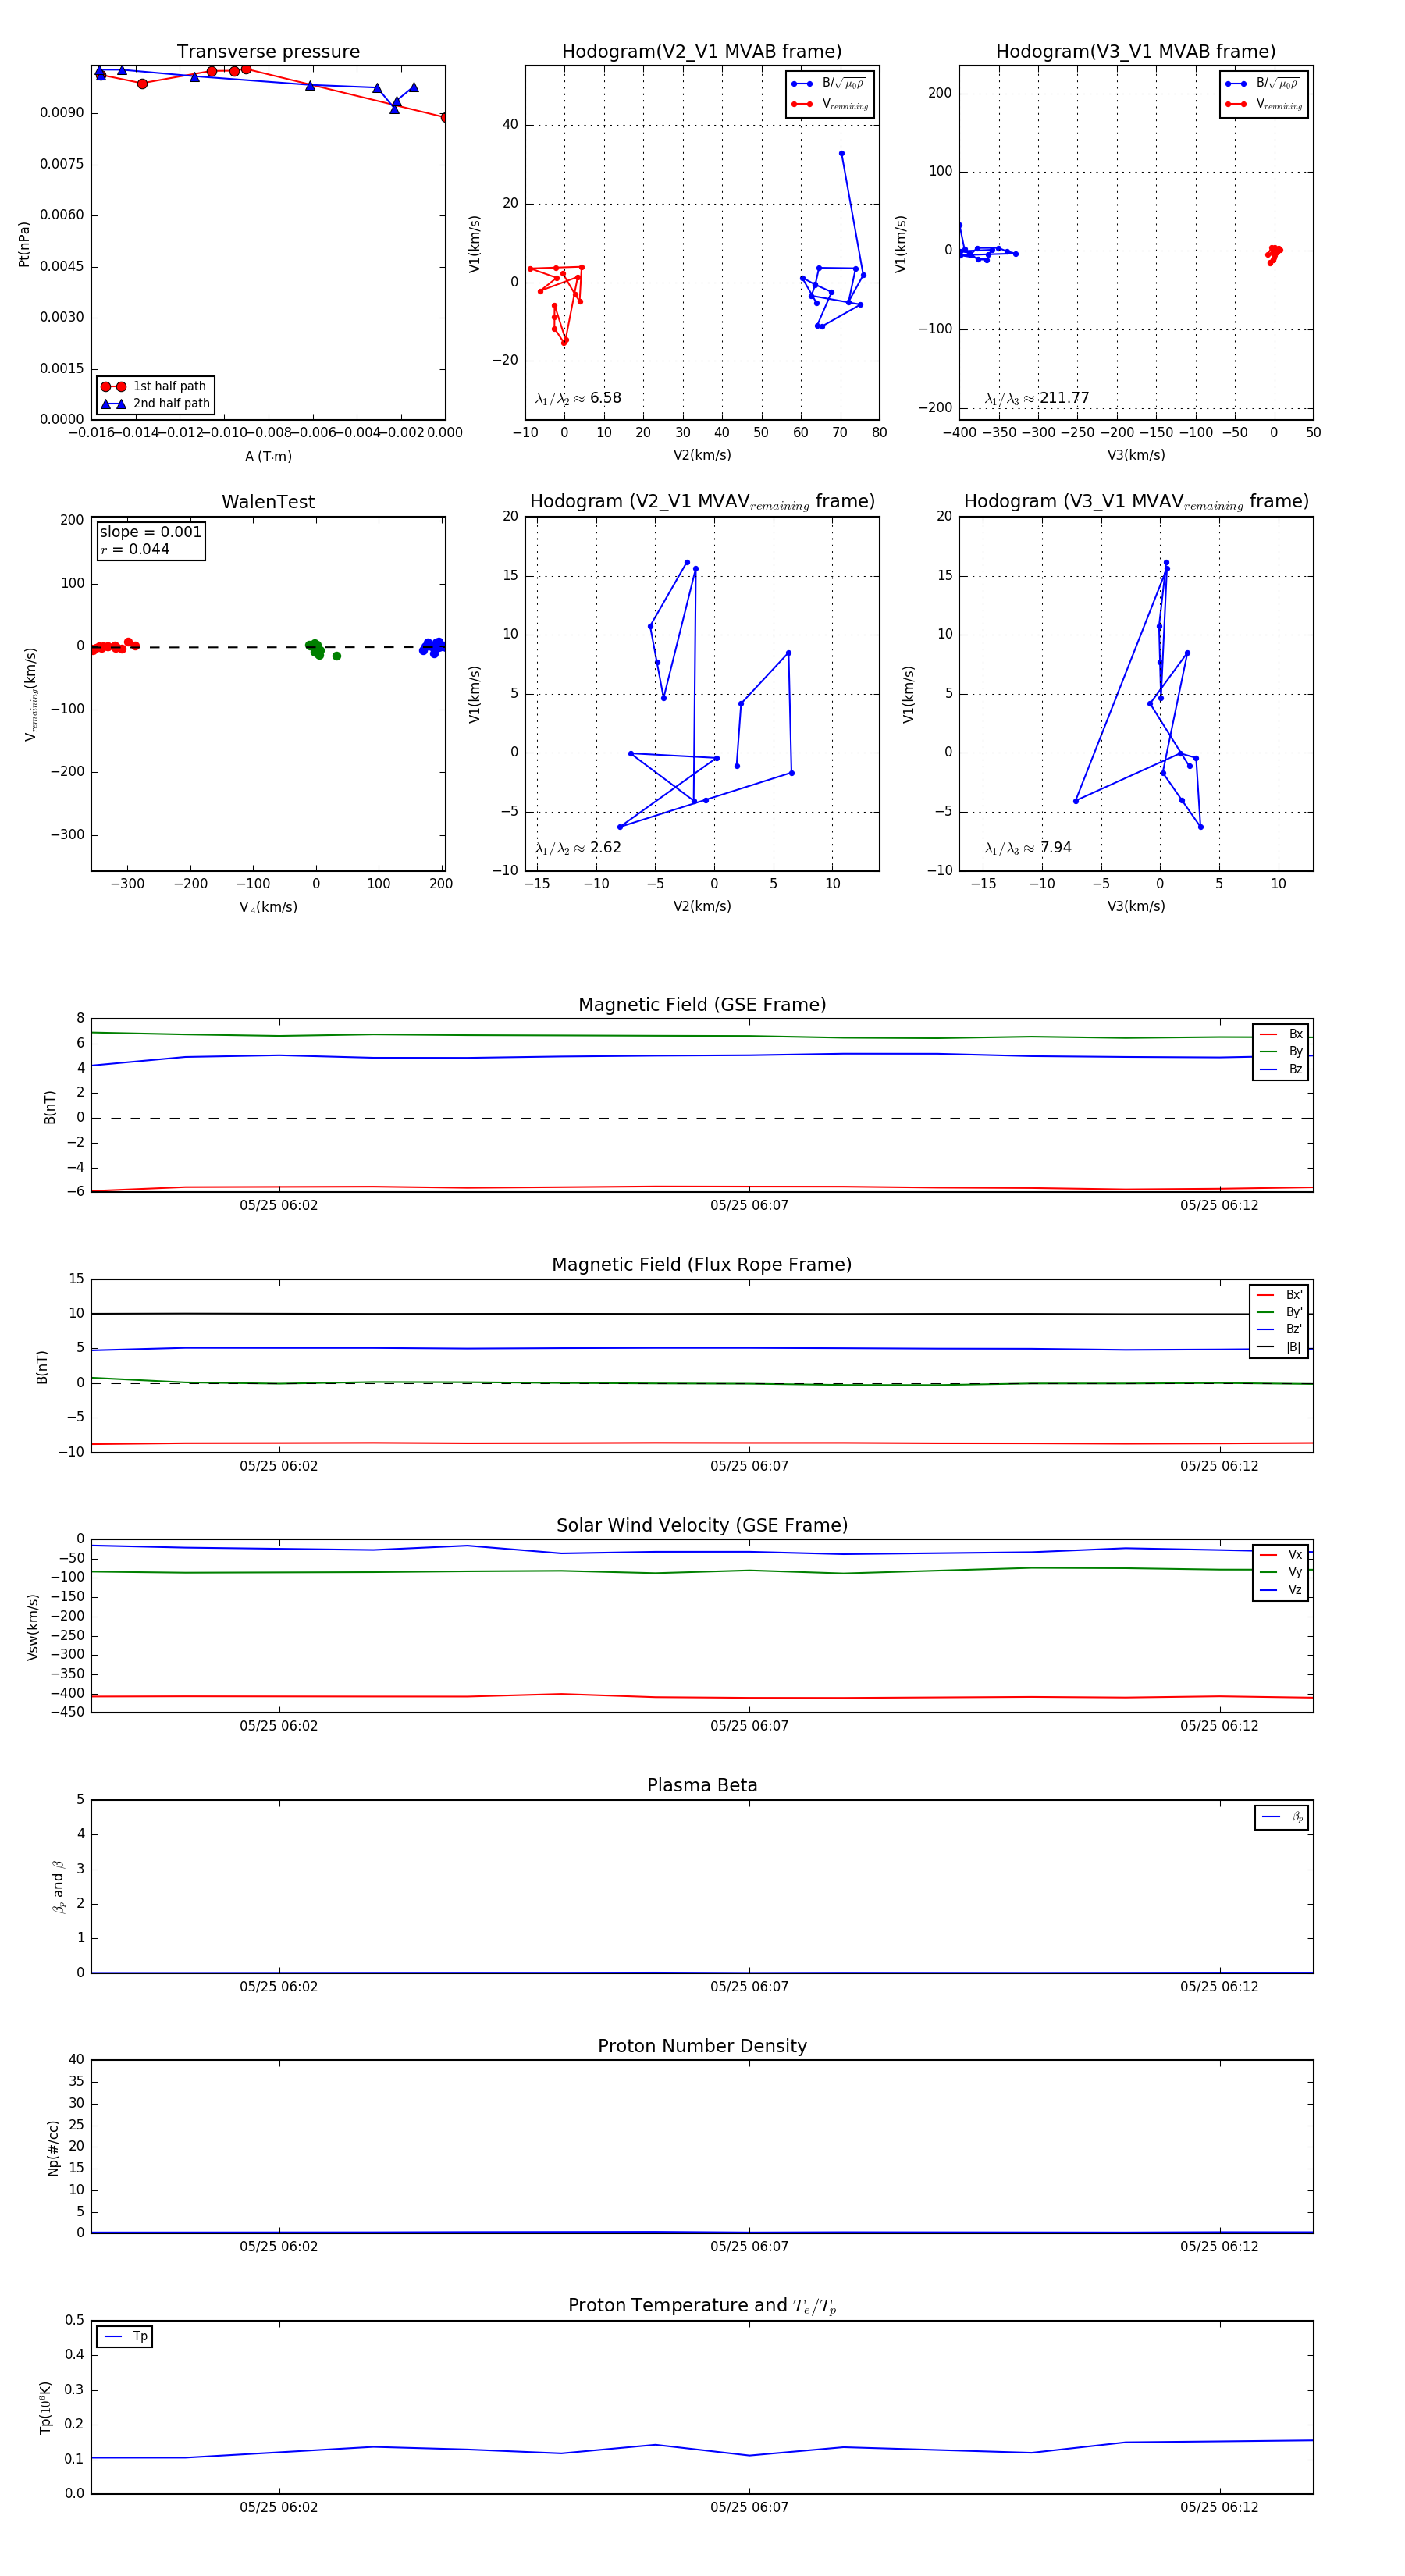Screen dimensions: 1405x2576
Task: Click the |B| legend entry
Action: [1279, 1347]
